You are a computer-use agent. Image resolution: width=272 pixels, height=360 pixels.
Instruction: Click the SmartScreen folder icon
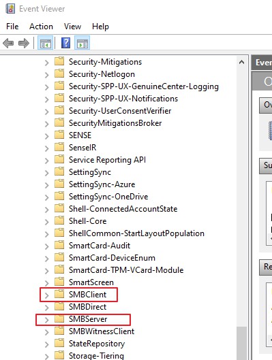59,282
